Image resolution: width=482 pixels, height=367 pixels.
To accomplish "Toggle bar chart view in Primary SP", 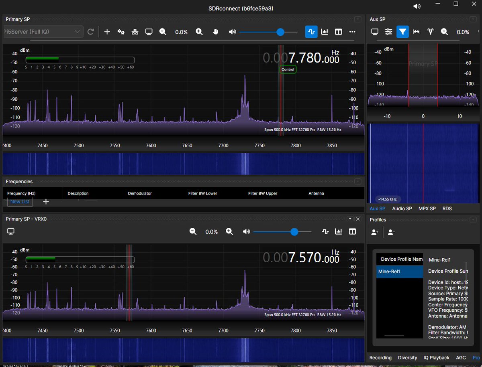I will (x=325, y=32).
